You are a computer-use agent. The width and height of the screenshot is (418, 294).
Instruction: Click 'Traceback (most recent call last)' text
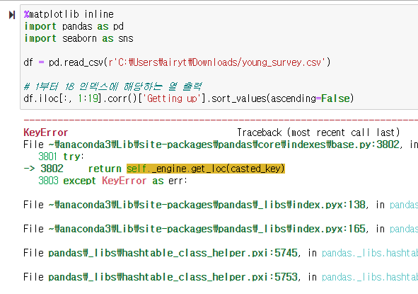pos(318,132)
